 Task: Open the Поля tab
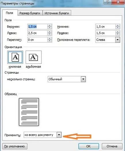click(x=10, y=13)
